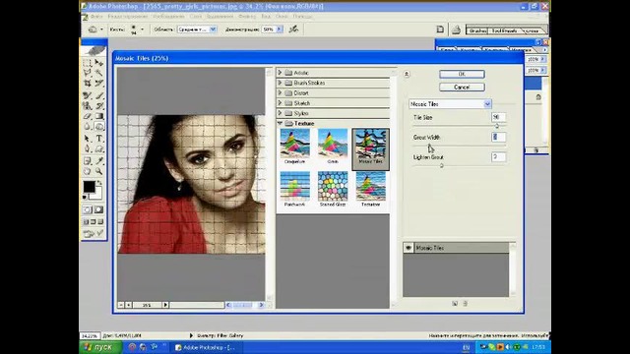Click the delete effect layer trash icon
The width and height of the screenshot is (630, 354).
click(x=466, y=304)
